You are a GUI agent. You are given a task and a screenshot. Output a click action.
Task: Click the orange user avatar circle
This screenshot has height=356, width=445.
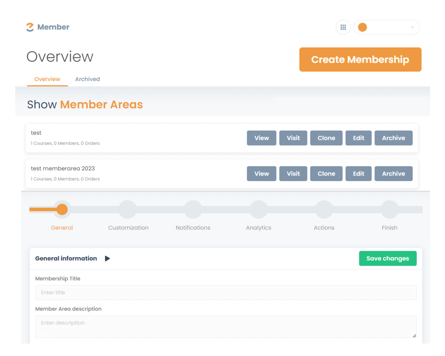362,27
